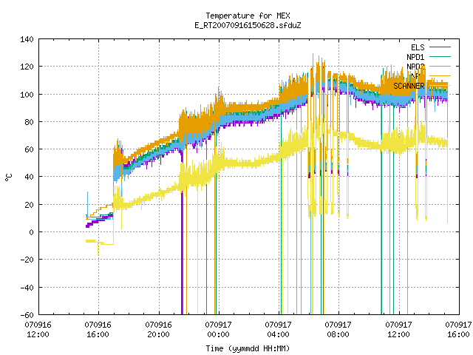Click the '070917 04:00' x-axis tick label
473x355 pixels.
278,330
